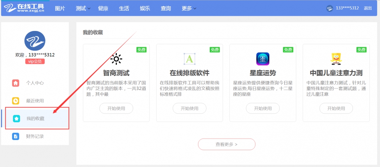Click the 退出 logout link
Screen dimensions: 380x167
point(368,8)
